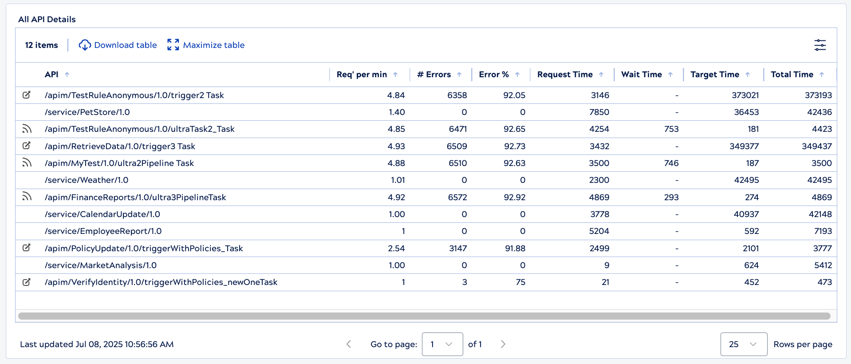
Task: Click the 753 wait time value
Action: click(x=671, y=129)
